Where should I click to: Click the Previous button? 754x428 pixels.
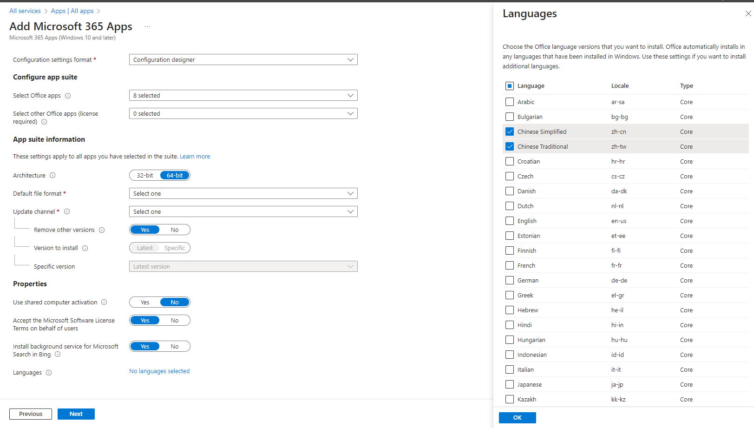[x=31, y=414]
